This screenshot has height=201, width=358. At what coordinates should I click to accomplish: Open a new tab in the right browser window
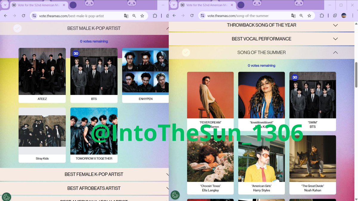click(241, 5)
